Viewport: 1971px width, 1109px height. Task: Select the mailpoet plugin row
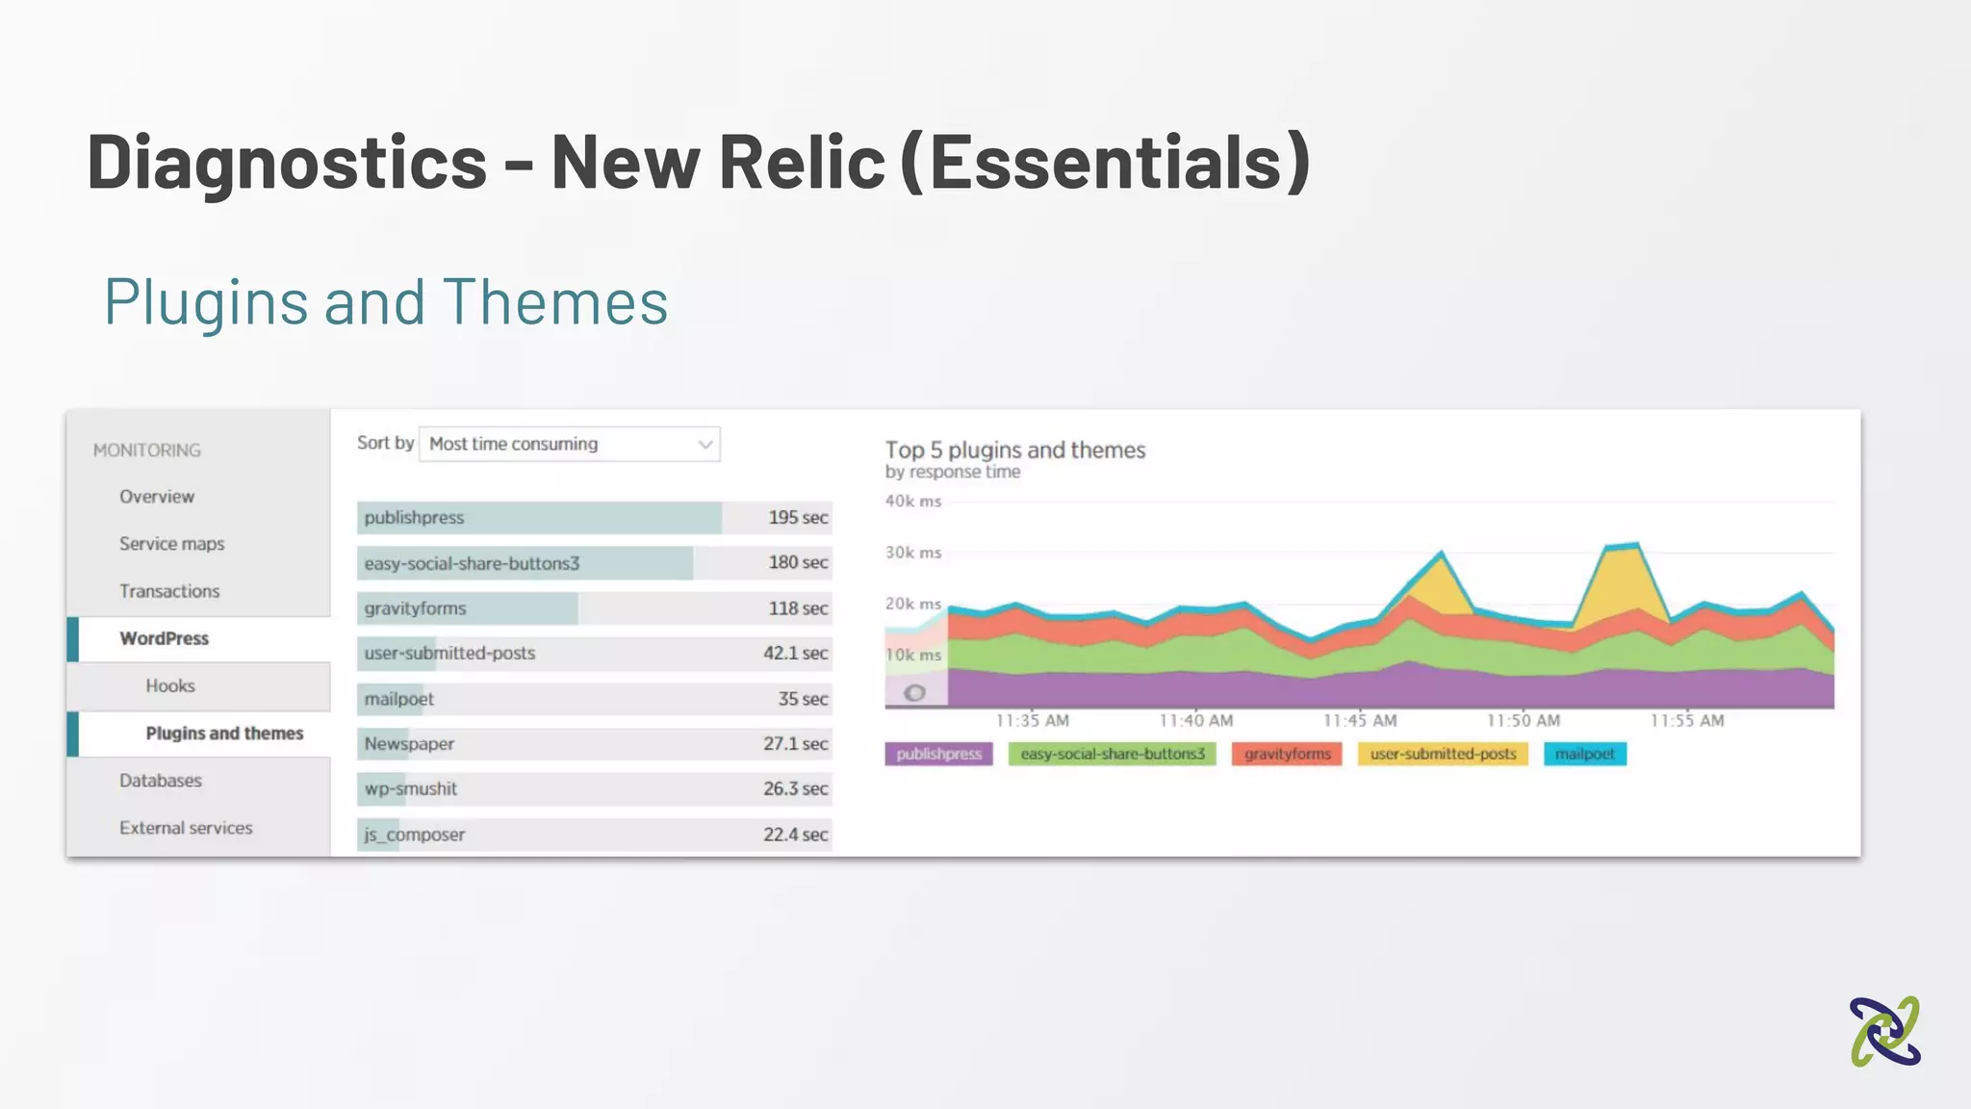point(594,699)
